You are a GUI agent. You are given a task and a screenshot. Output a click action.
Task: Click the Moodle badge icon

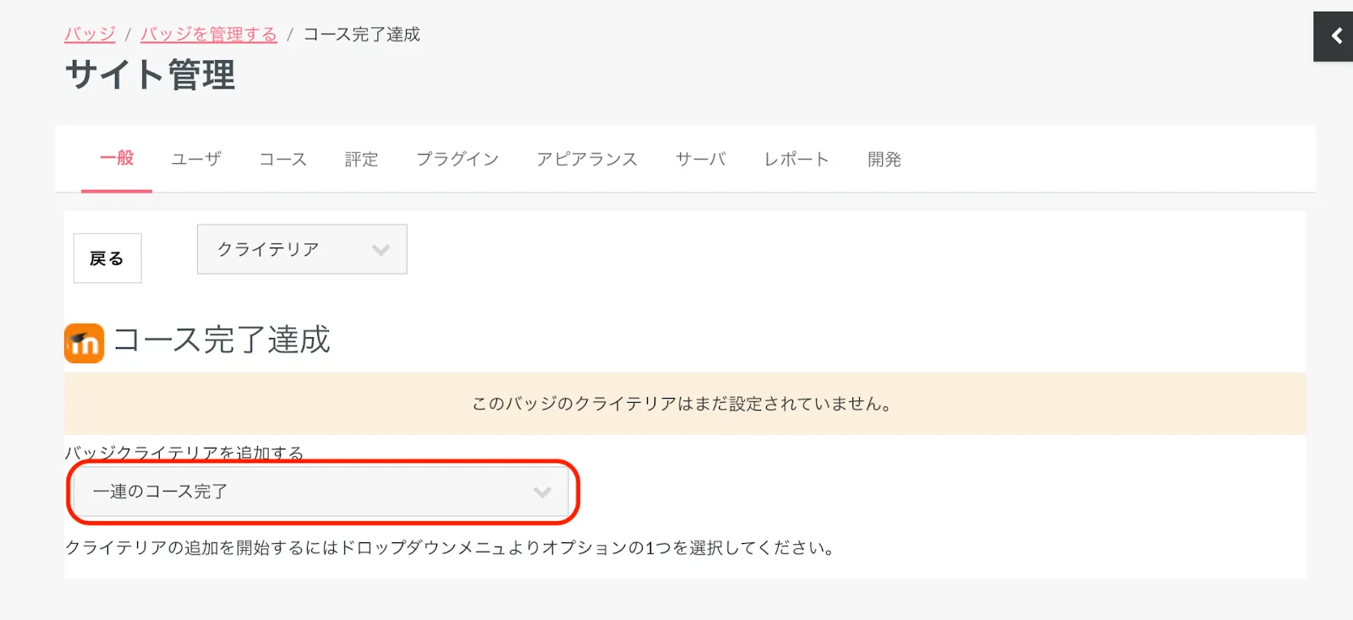(x=84, y=343)
